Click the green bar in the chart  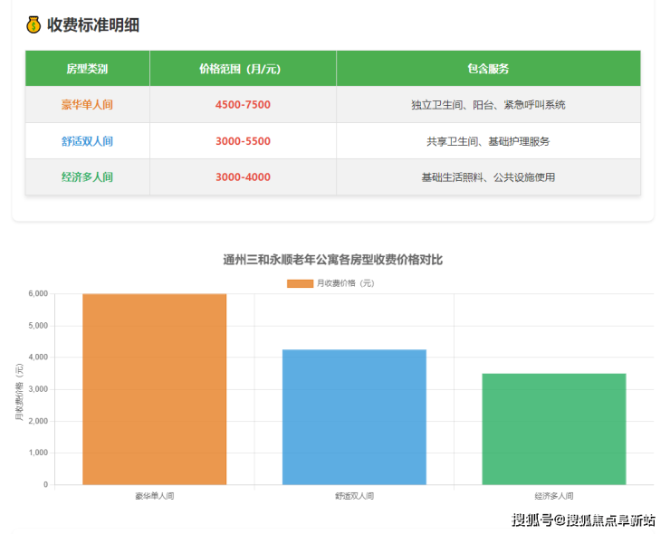tap(553, 428)
